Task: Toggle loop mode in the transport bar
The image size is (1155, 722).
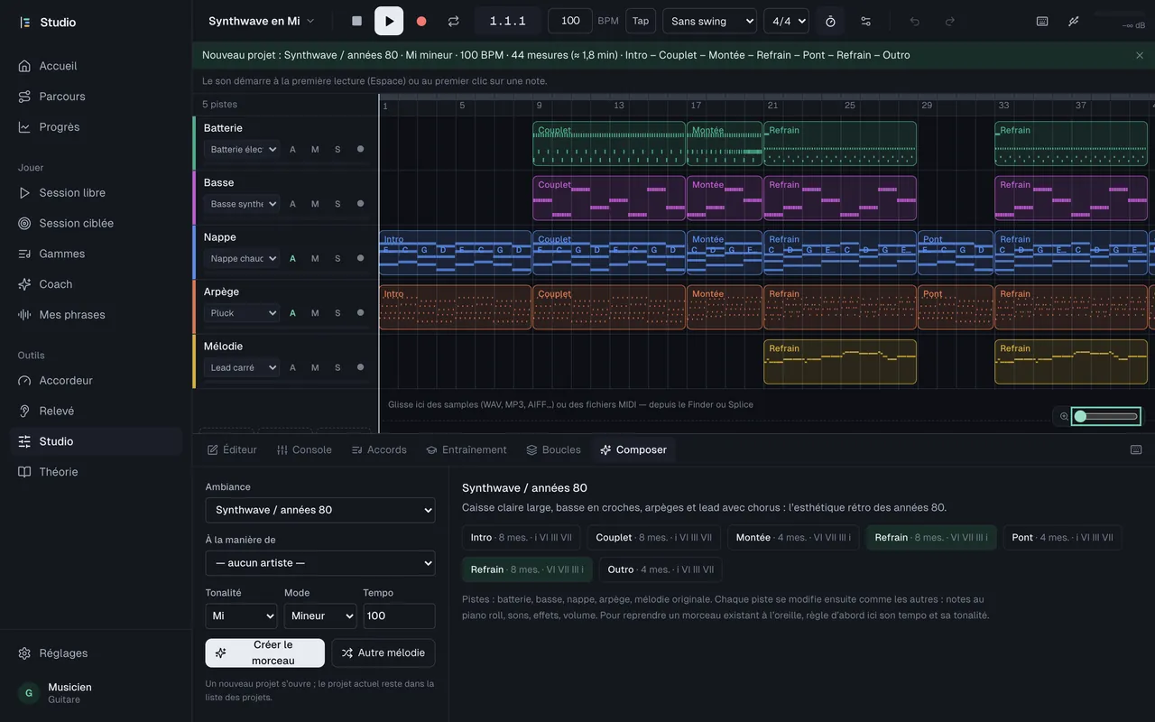Action: (454, 21)
